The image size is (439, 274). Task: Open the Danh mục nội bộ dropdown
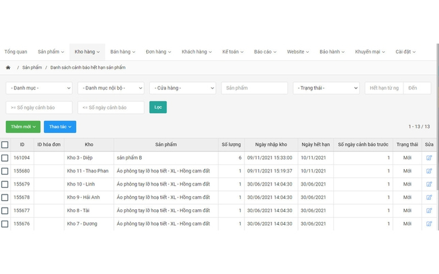[x=111, y=88]
